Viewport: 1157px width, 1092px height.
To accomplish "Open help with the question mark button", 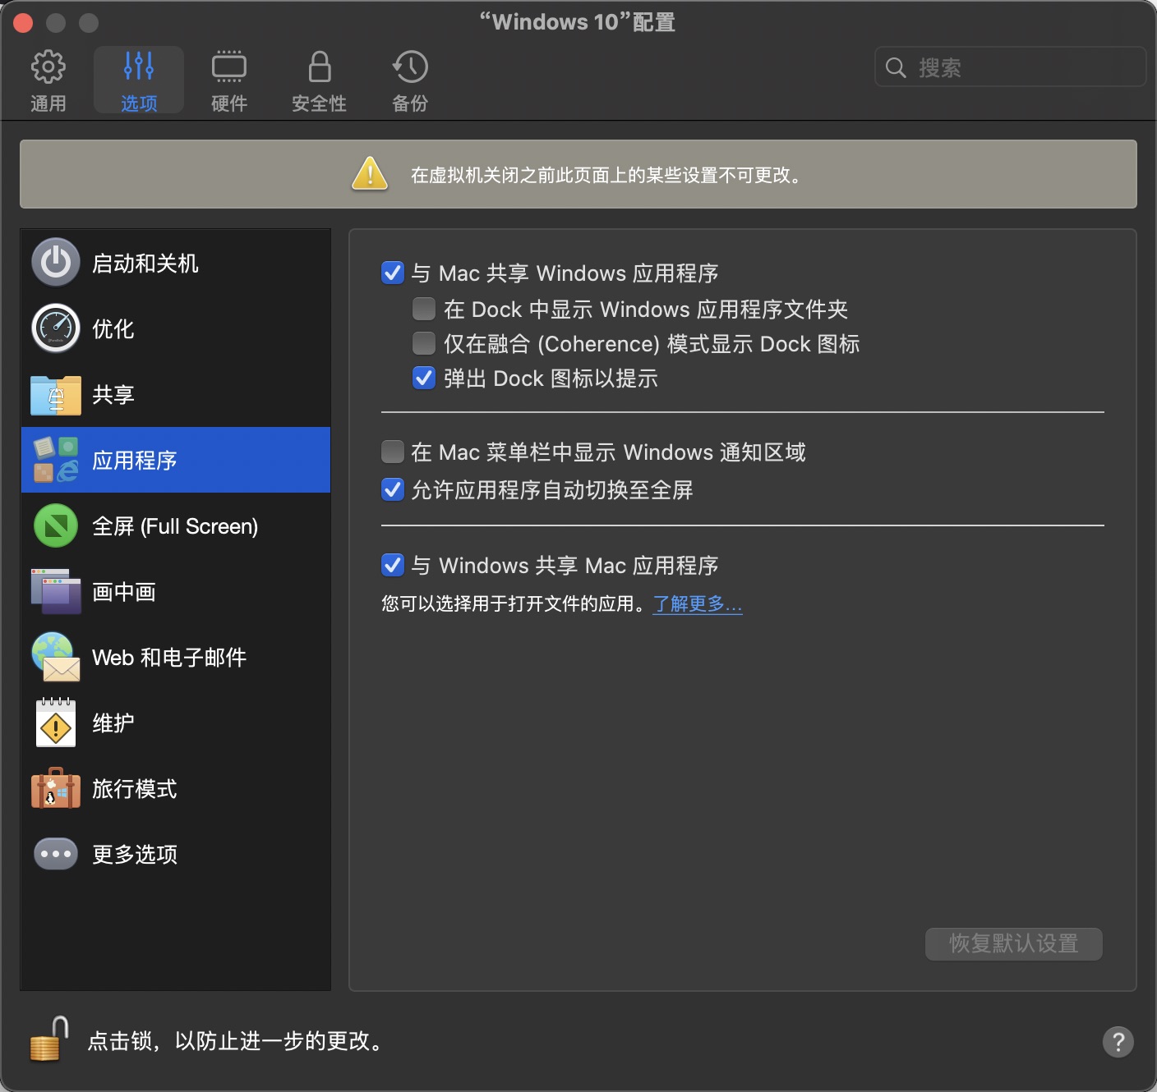I will point(1118,1042).
